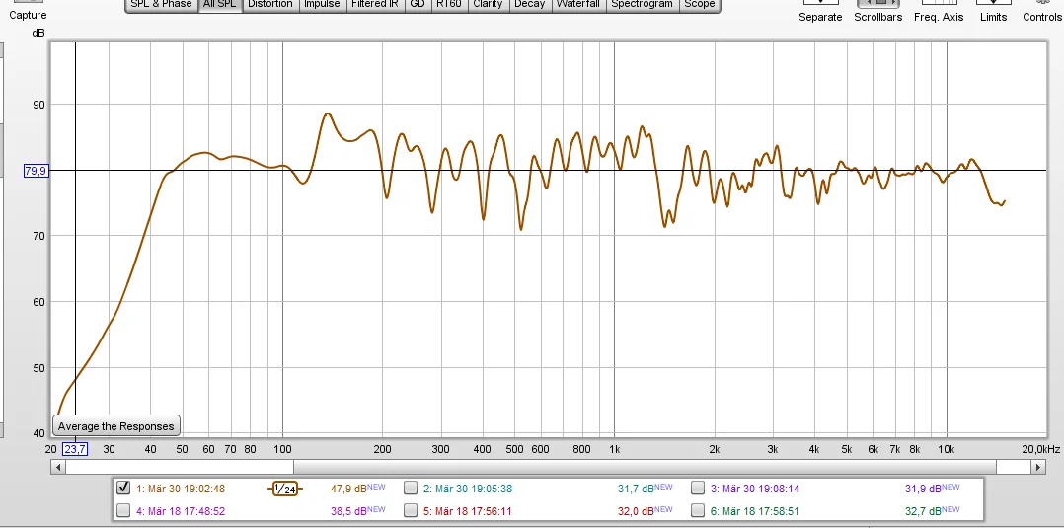The width and height of the screenshot is (1064, 528).
Task: Click the 1/24 smoothing indicator
Action: click(x=285, y=489)
